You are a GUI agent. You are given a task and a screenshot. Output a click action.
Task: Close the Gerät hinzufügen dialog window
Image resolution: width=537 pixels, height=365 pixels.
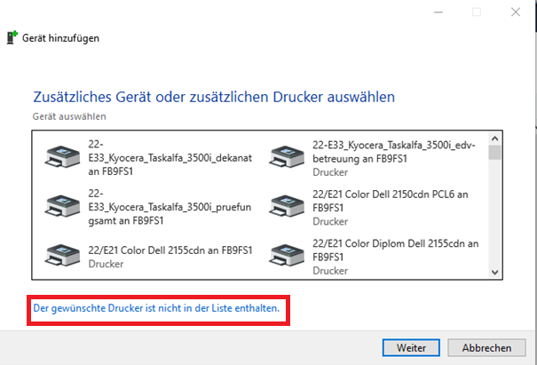click(x=516, y=12)
